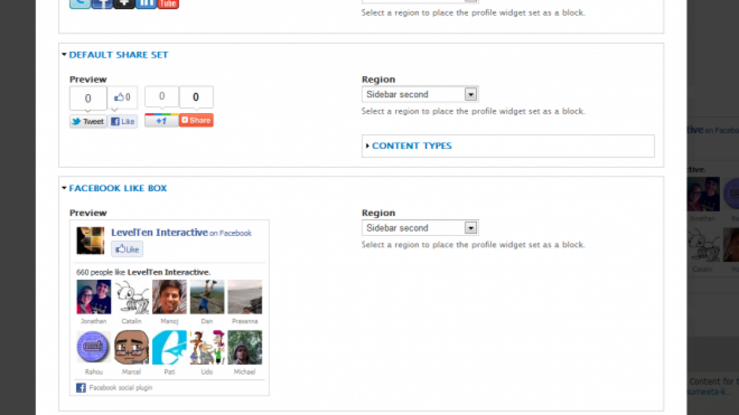739x415 pixels.
Task: Open the LevelTen Interactive Facebook link
Action: point(160,232)
